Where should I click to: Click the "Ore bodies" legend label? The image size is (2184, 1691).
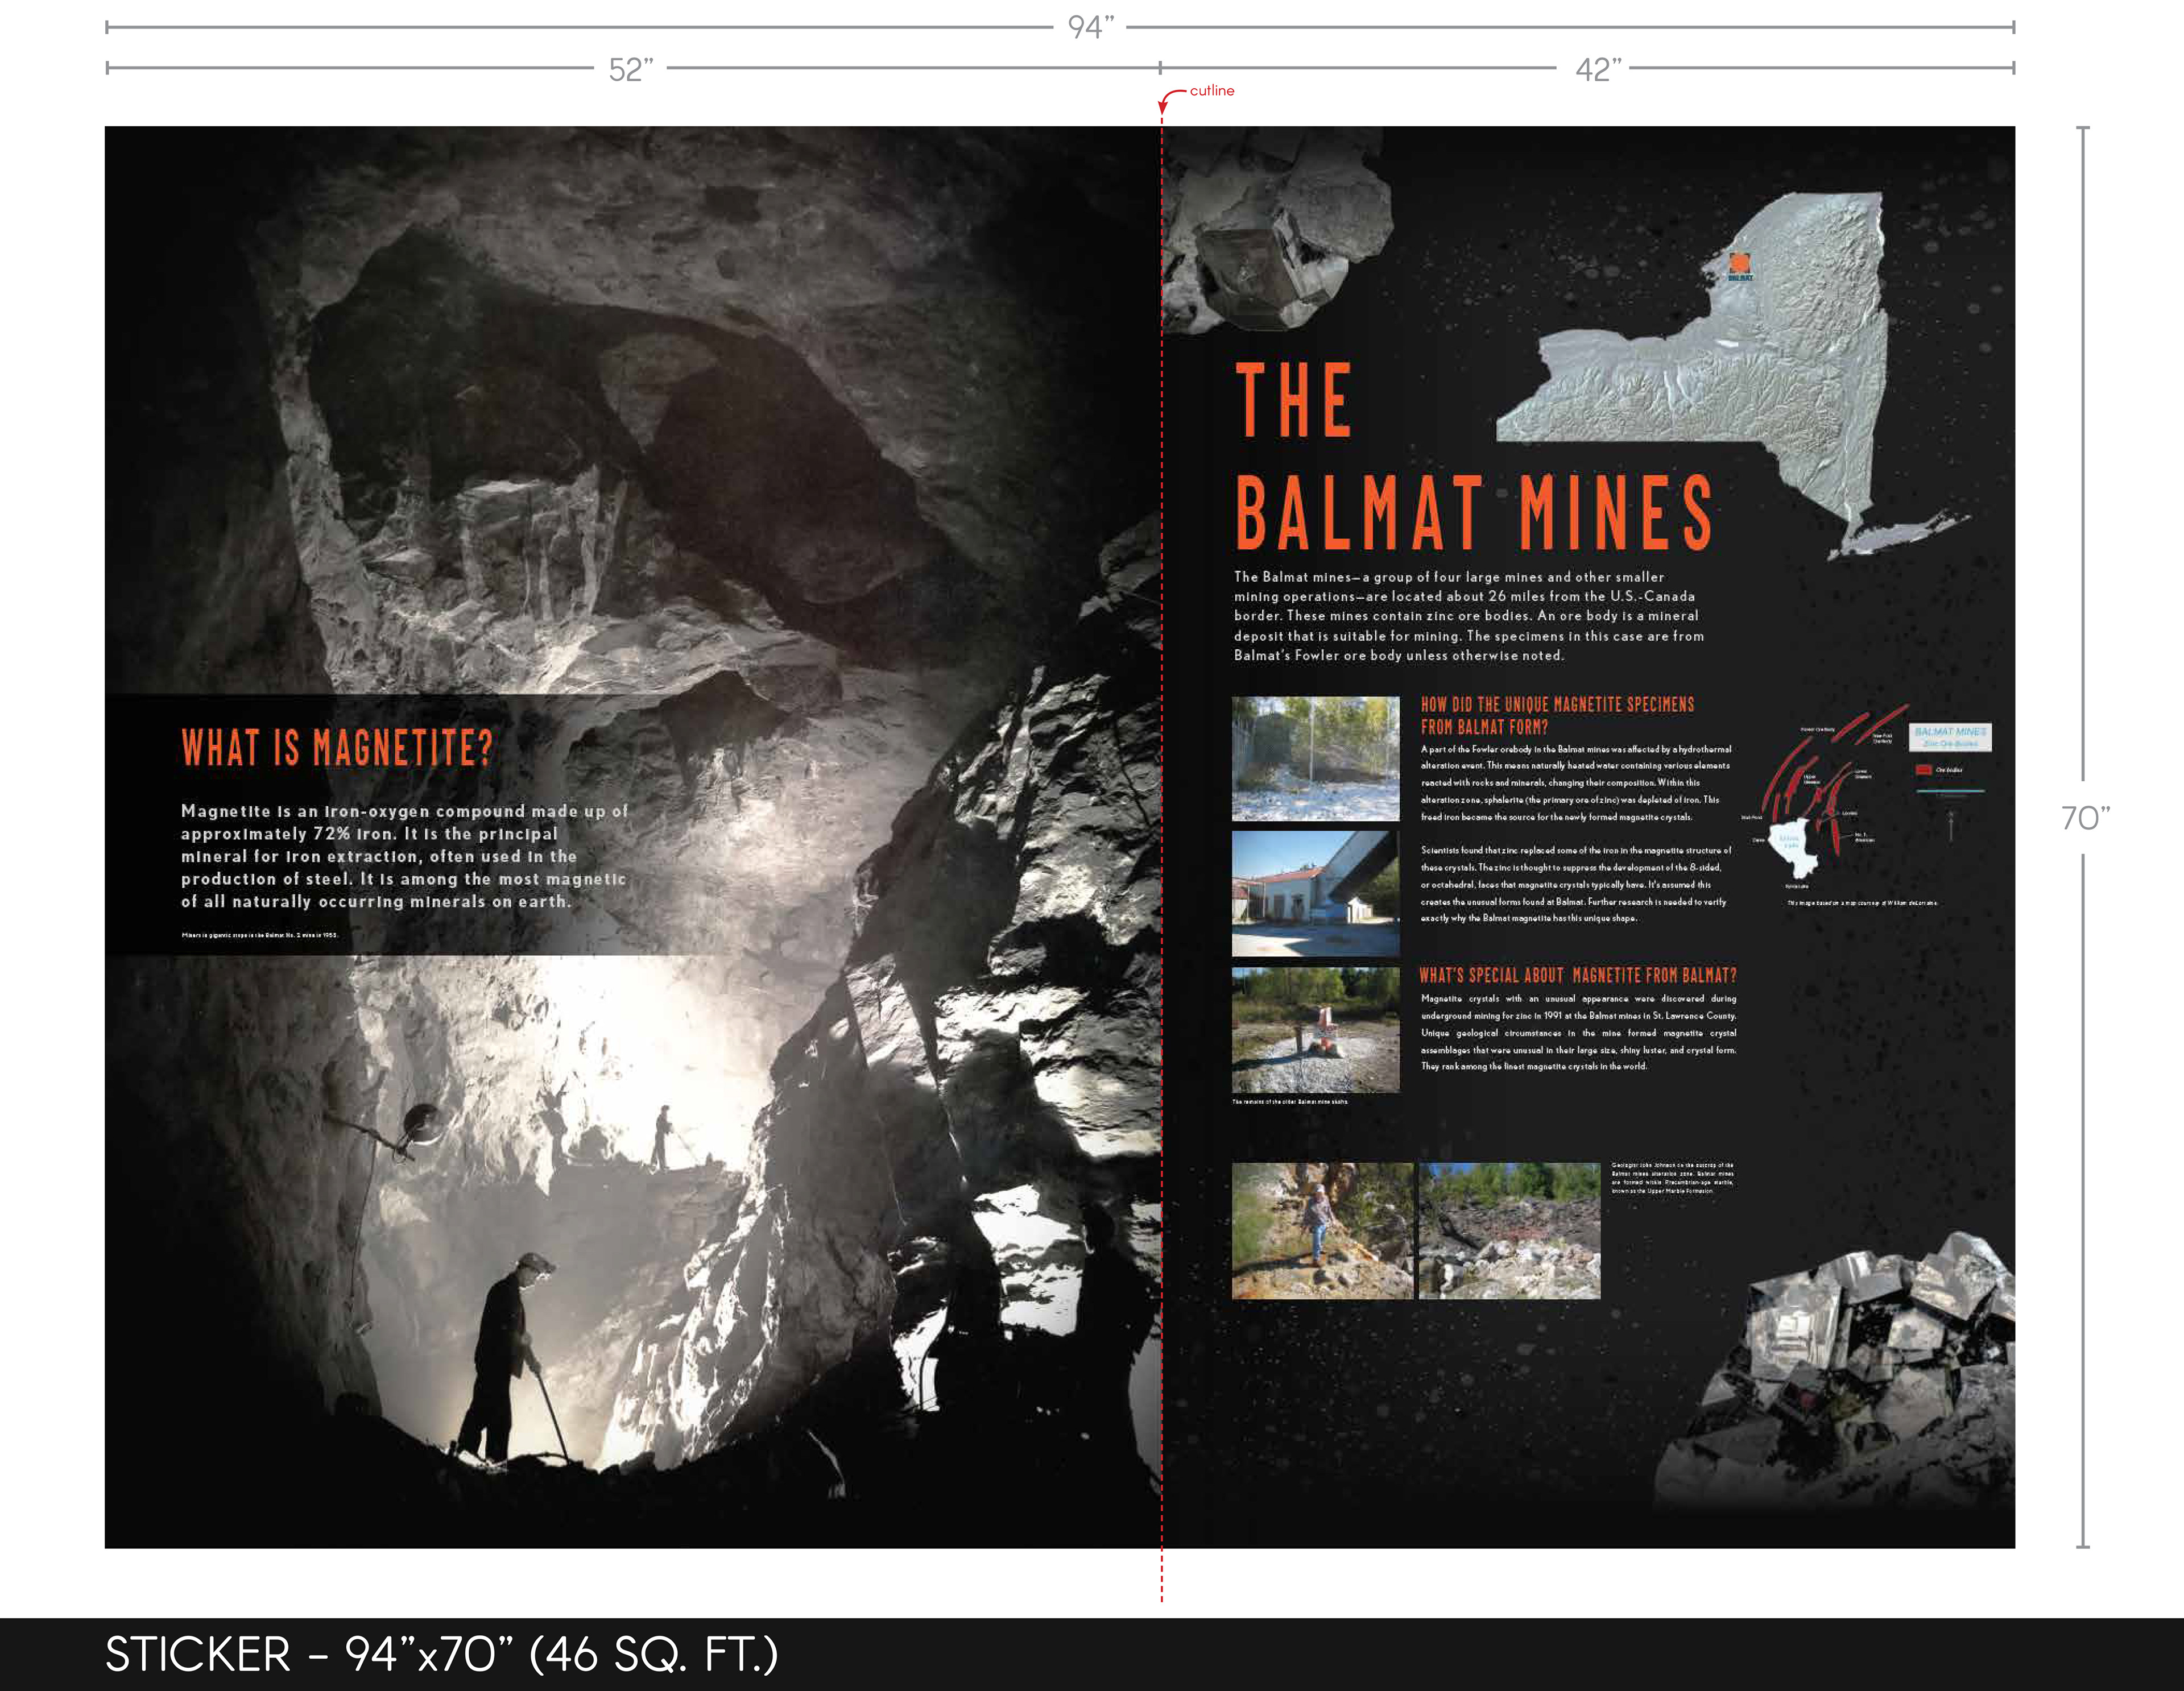[x=1949, y=770]
